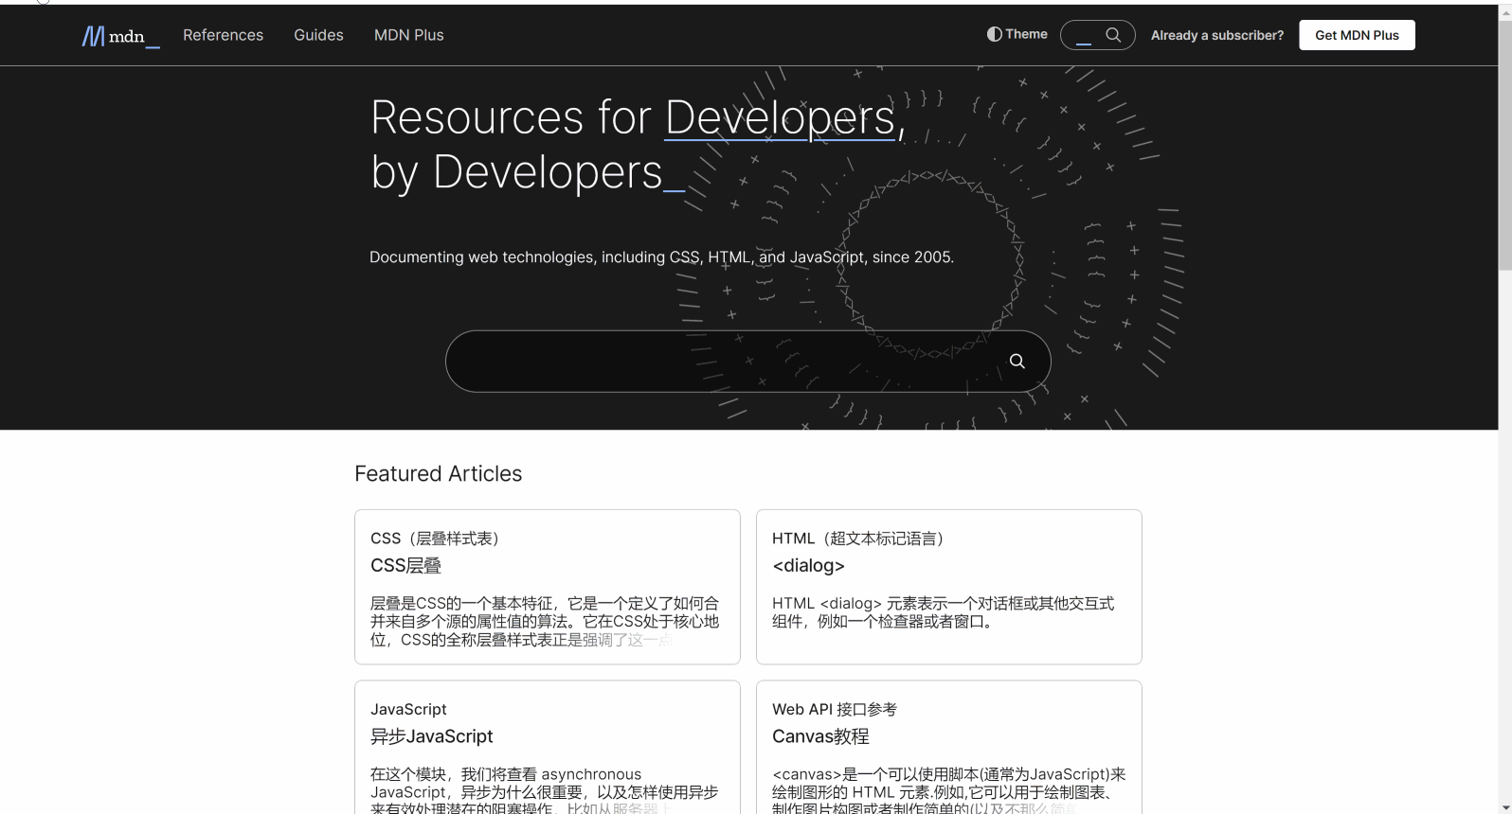Image resolution: width=1512 pixels, height=814 pixels.
Task: Open the CSS层叠 featured article
Action: (405, 565)
